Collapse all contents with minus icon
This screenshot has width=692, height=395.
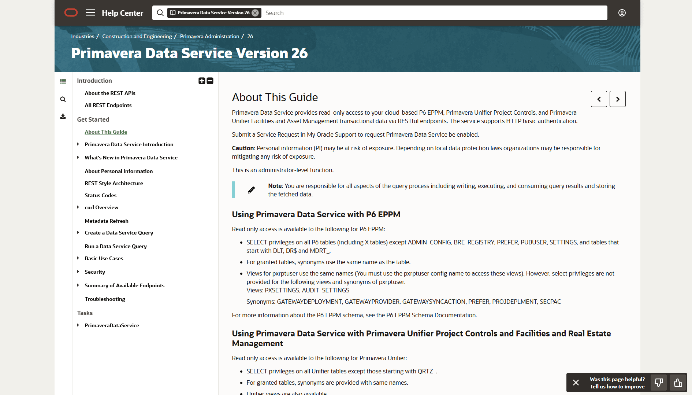210,81
